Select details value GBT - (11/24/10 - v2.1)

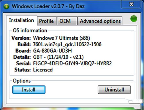click(58, 57)
